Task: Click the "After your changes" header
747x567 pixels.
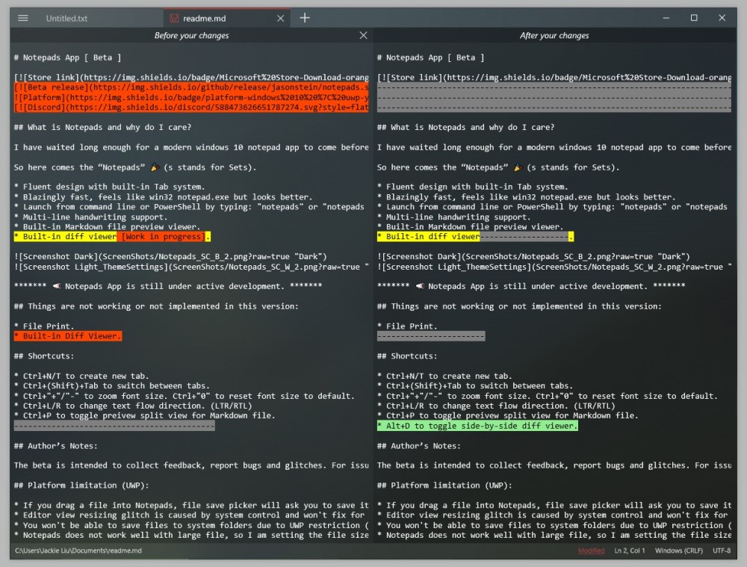Action: point(554,35)
